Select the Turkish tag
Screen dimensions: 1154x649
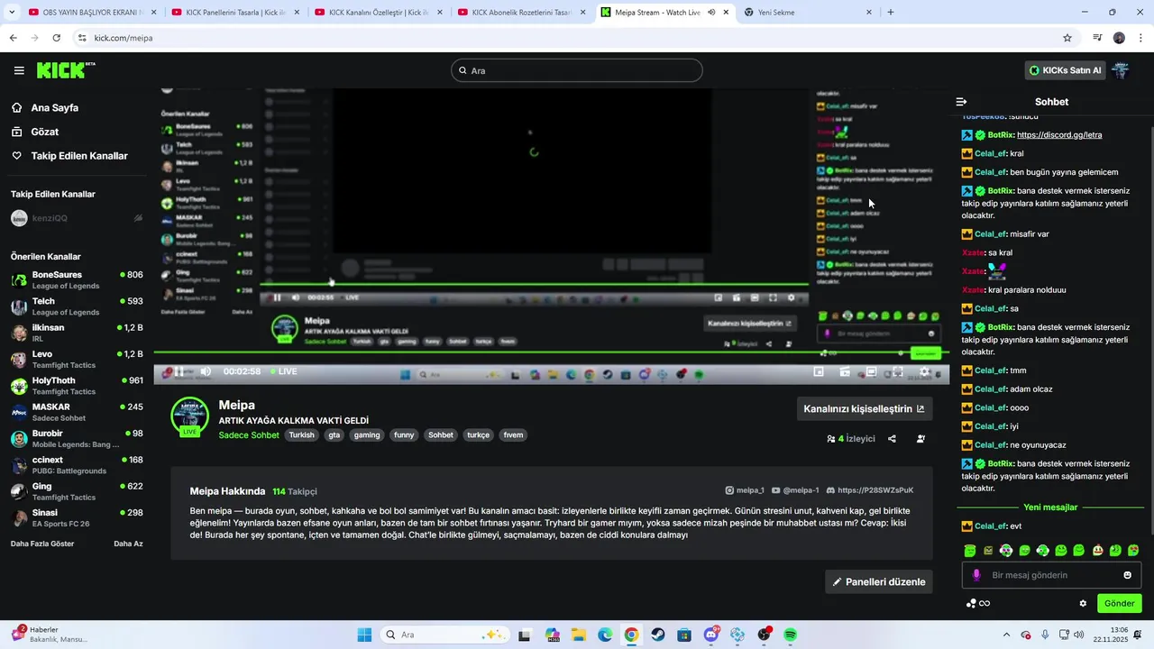(x=301, y=435)
